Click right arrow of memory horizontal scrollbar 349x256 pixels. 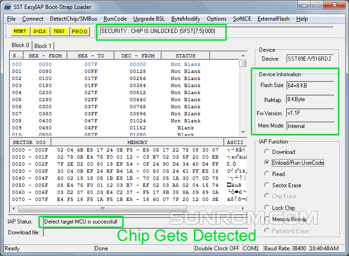(x=243, y=208)
